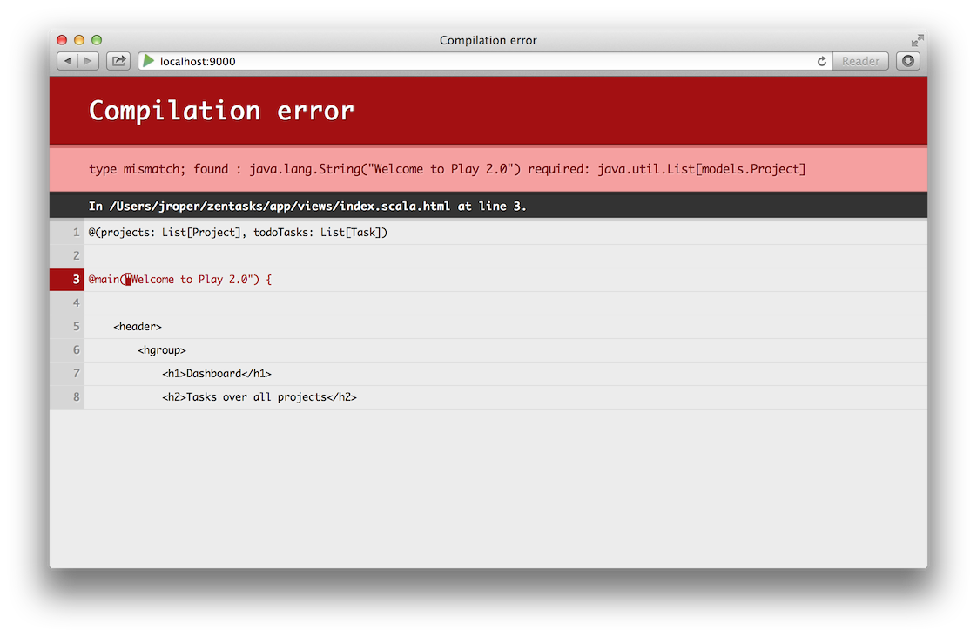This screenshot has width=977, height=637.
Task: Go back using the browser back arrow
Action: click(x=68, y=61)
